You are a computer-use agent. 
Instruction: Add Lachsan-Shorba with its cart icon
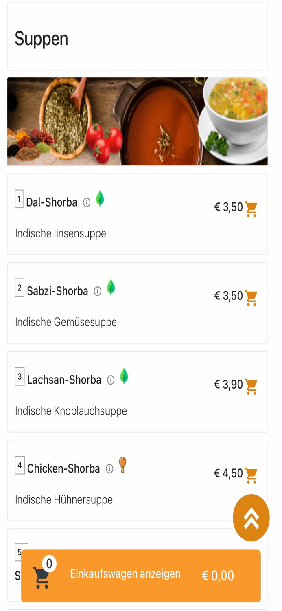tap(251, 385)
